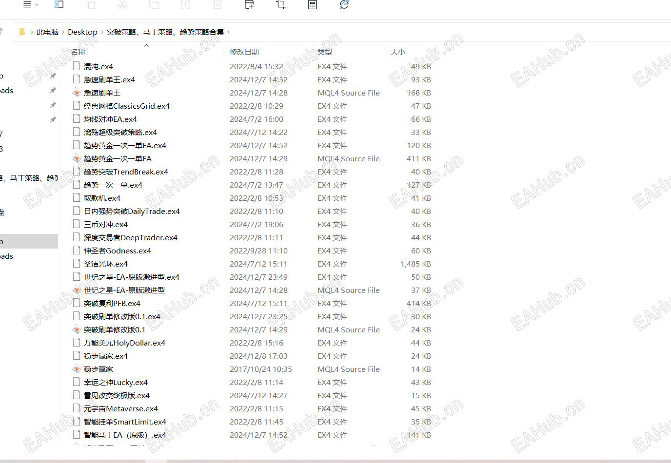671x463 pixels.
Task: Select the text annotation [T] tool
Action: pyautogui.click(x=186, y=5)
